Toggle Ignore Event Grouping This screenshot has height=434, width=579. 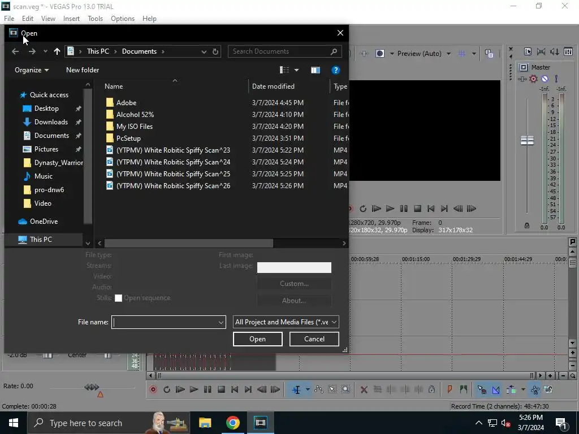[x=548, y=389]
